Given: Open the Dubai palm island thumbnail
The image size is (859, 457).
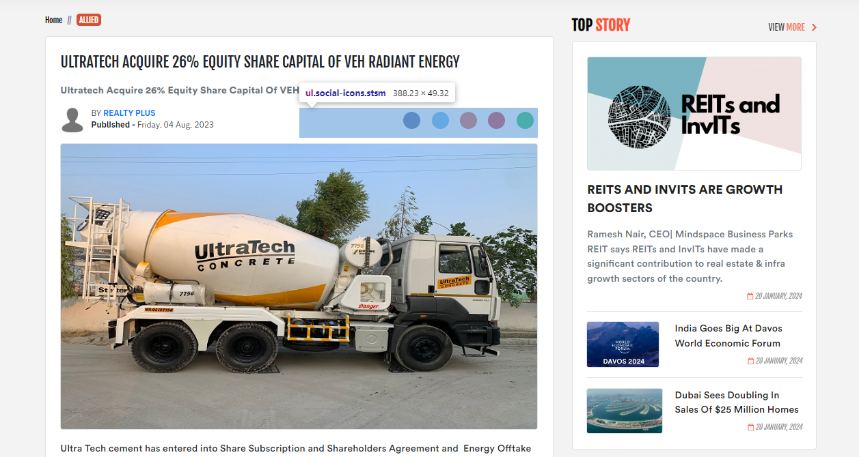Looking at the screenshot, I should (625, 411).
